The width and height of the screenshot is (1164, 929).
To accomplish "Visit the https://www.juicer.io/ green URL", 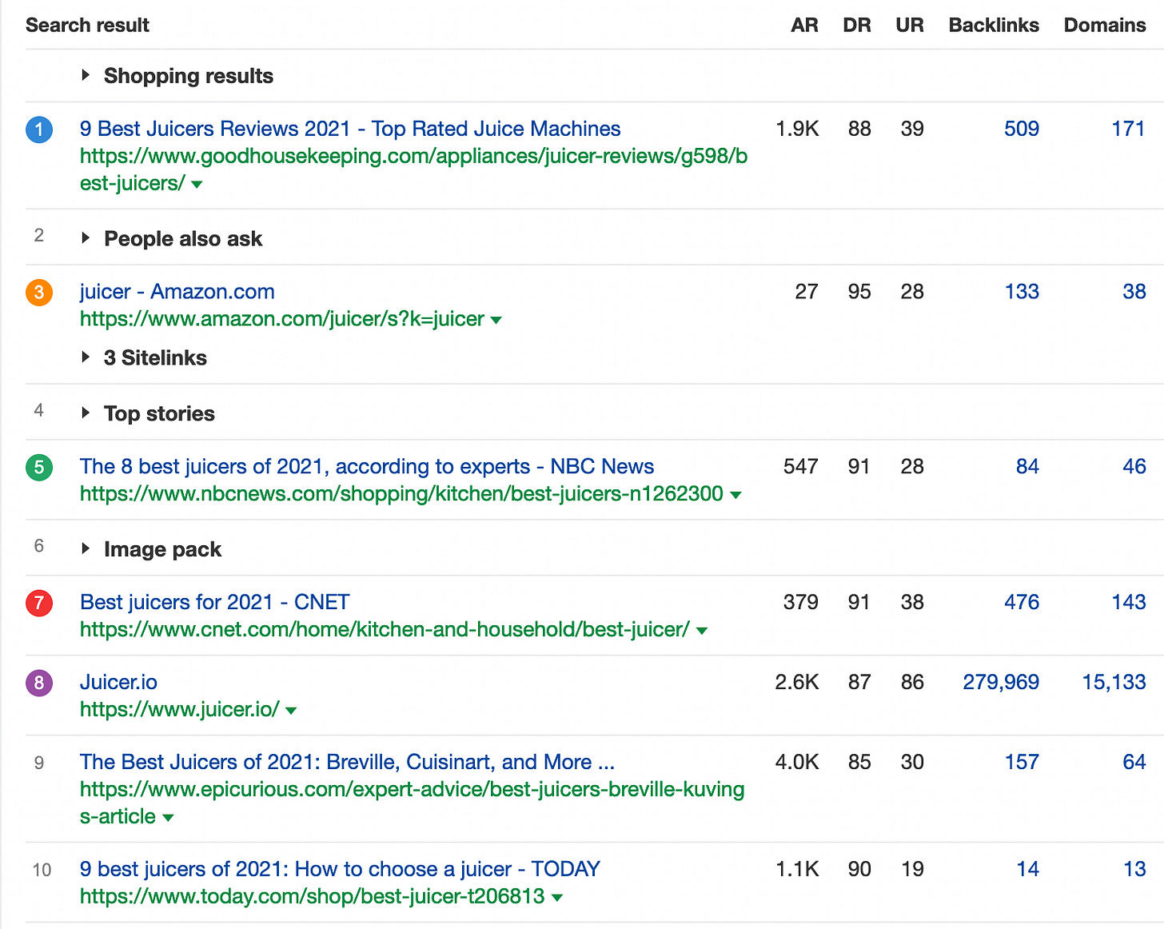I will [180, 710].
